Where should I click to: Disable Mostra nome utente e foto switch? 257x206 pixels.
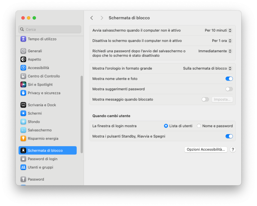[x=229, y=79]
